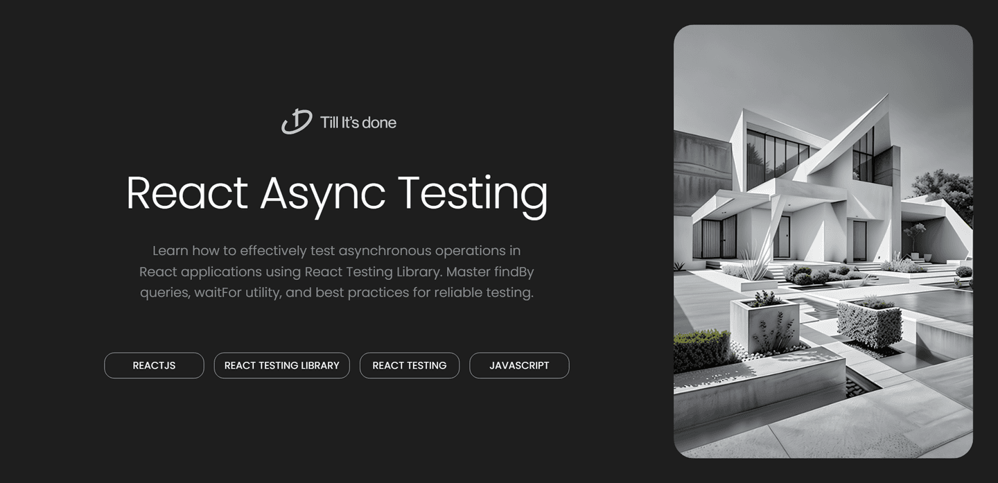The height and width of the screenshot is (483, 998).
Task: Filter by the JAVASCRIPT tag
Action: coord(519,365)
